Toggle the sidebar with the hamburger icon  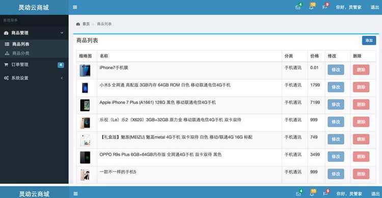pos(75,7)
